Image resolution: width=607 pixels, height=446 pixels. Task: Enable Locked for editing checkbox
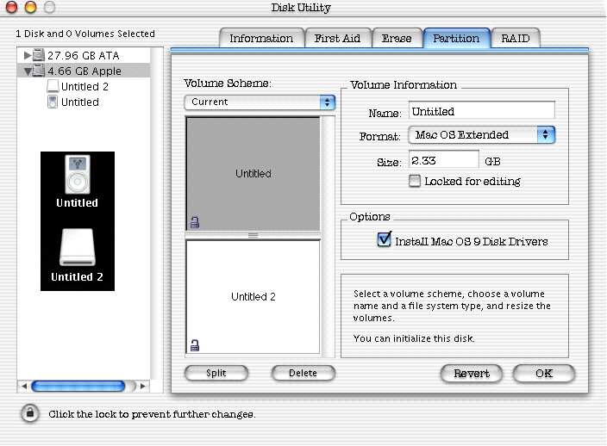coord(414,181)
